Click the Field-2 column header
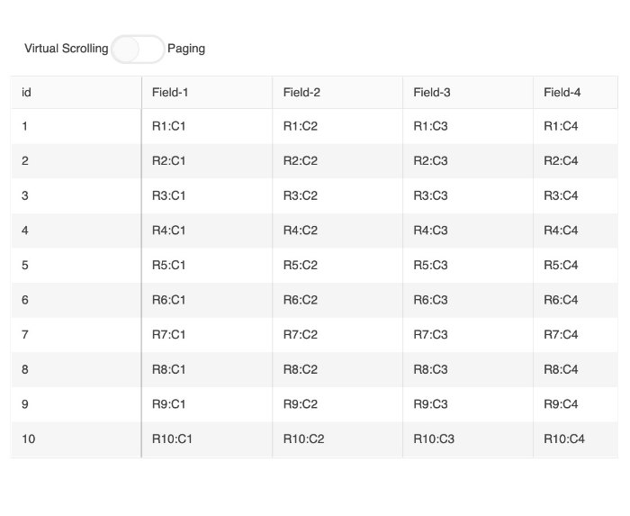Screen dimensions: 630x516 coord(337,93)
